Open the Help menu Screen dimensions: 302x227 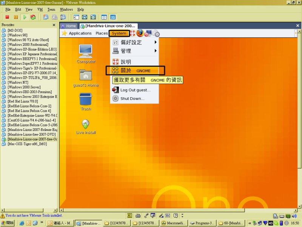pyautogui.click(x=81, y=9)
